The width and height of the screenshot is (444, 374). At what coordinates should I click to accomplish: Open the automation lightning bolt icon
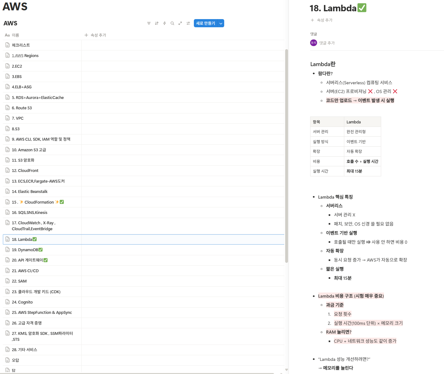pos(164,23)
